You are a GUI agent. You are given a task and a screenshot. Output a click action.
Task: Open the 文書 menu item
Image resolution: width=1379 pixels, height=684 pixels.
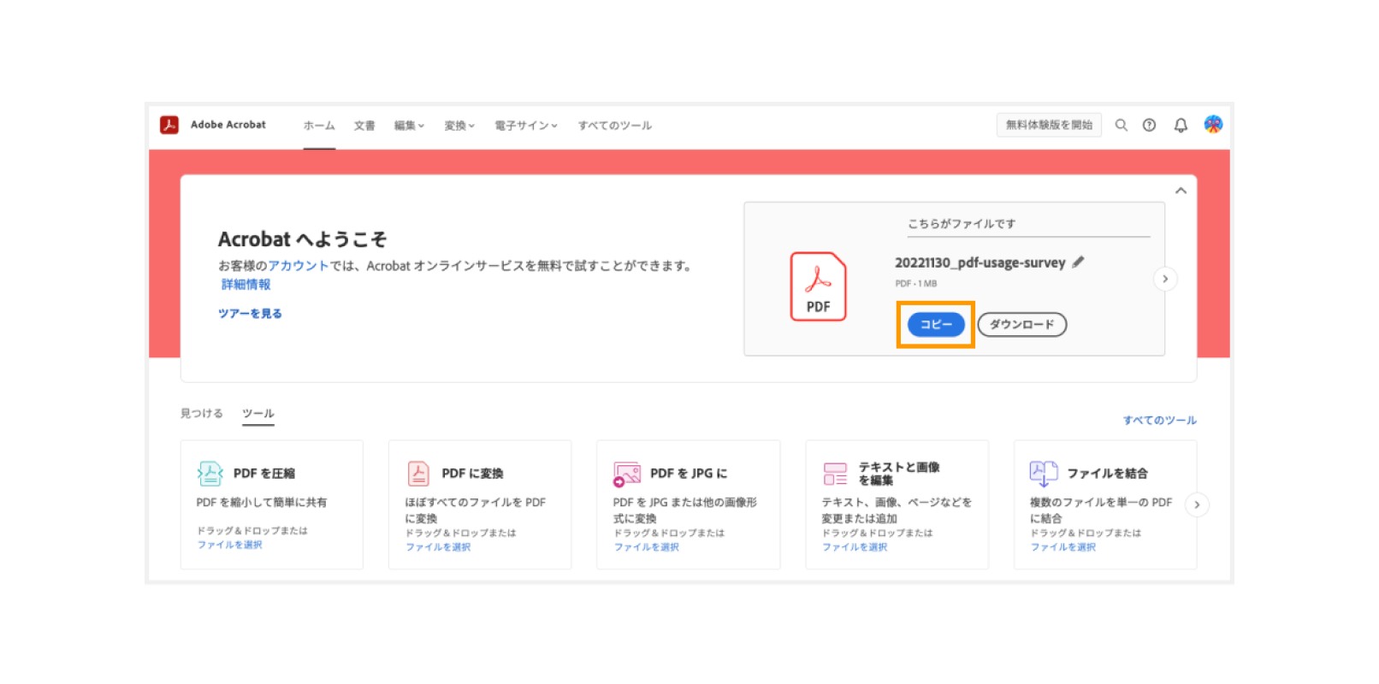pos(364,126)
